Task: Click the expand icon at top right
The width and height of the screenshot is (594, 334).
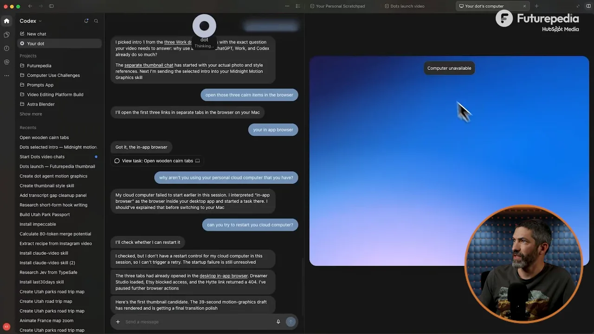Action: [578, 6]
